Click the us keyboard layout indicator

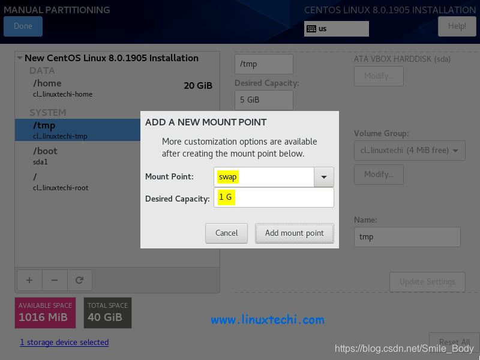(337, 29)
